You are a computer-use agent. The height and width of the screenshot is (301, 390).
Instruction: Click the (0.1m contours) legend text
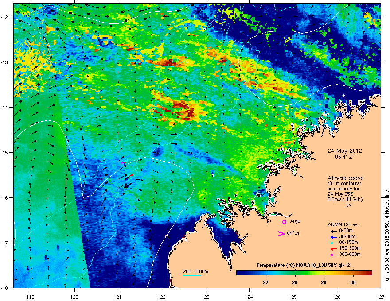(344, 184)
